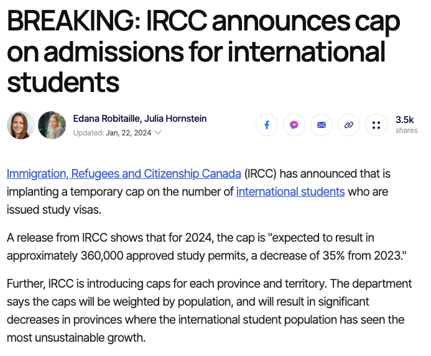Image resolution: width=431 pixels, height=356 pixels.
Task: Click the Updated label before the date
Action: pos(88,133)
